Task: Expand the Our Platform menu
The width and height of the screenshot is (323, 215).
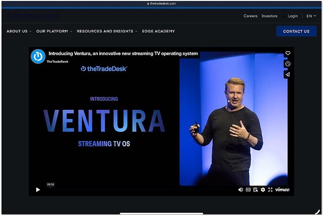Action: click(54, 31)
